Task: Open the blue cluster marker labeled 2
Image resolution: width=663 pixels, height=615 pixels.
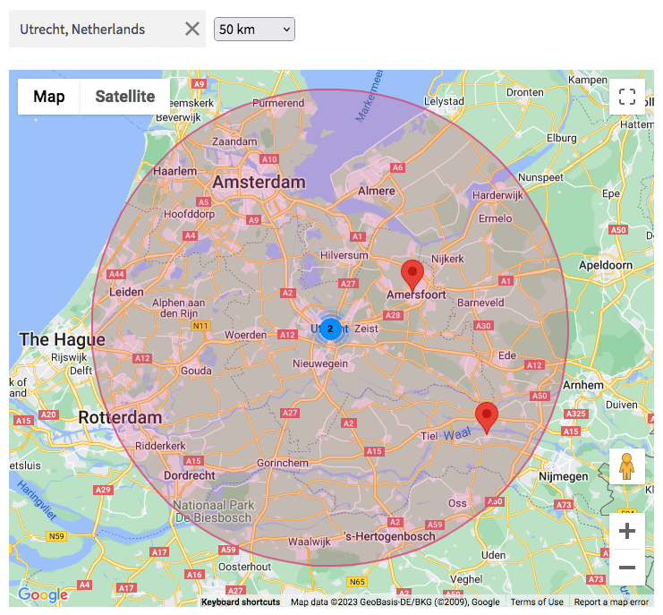Action: 331,329
